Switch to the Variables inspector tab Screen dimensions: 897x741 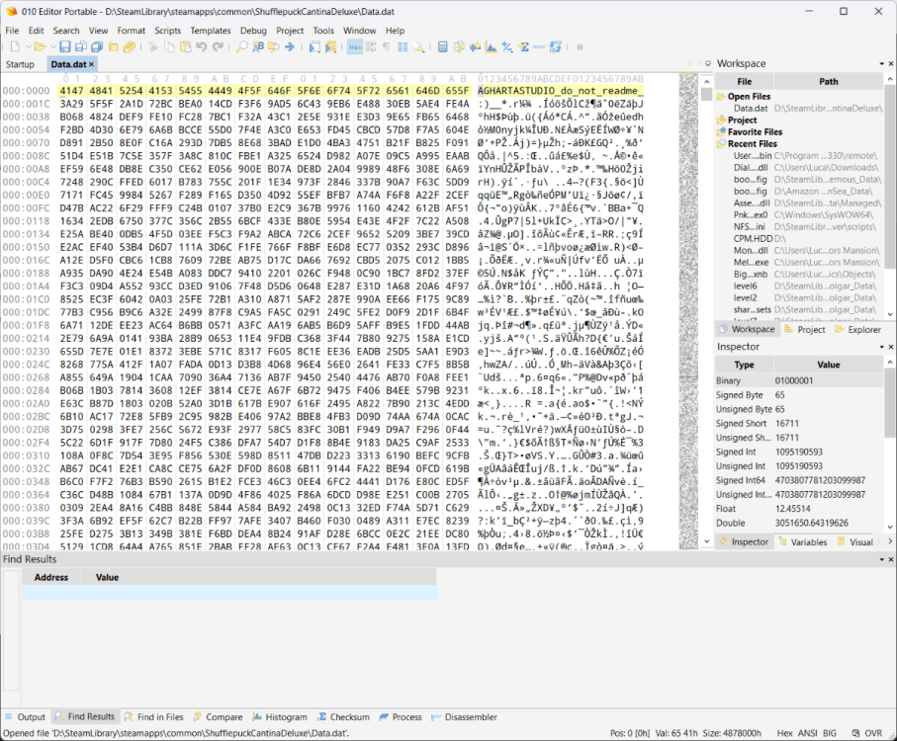pos(808,541)
